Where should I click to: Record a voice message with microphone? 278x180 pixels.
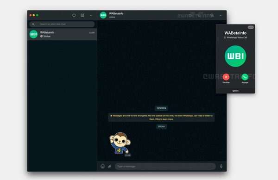[221, 167]
